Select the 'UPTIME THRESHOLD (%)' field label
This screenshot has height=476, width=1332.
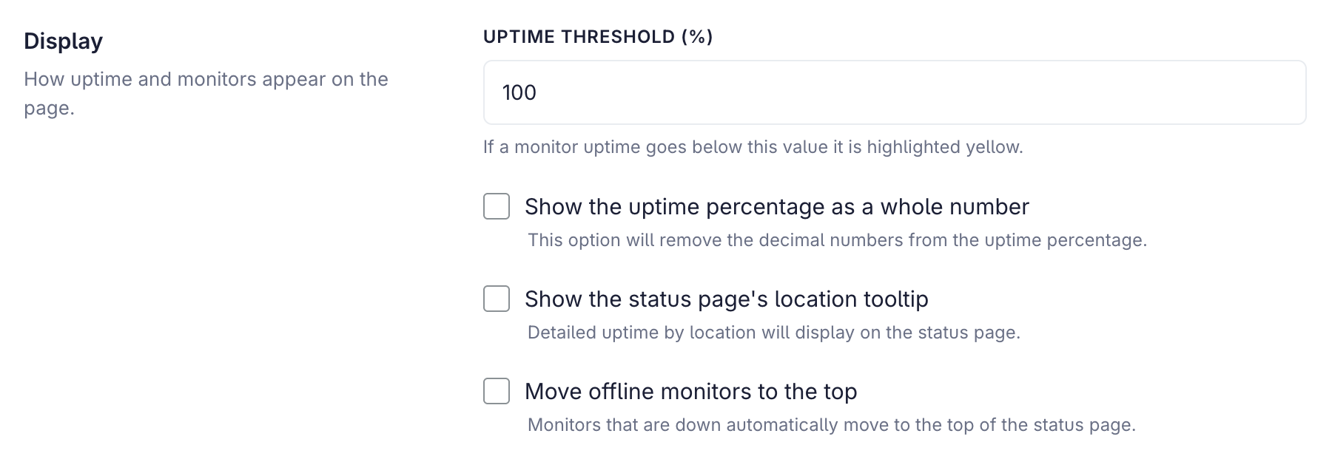598,37
